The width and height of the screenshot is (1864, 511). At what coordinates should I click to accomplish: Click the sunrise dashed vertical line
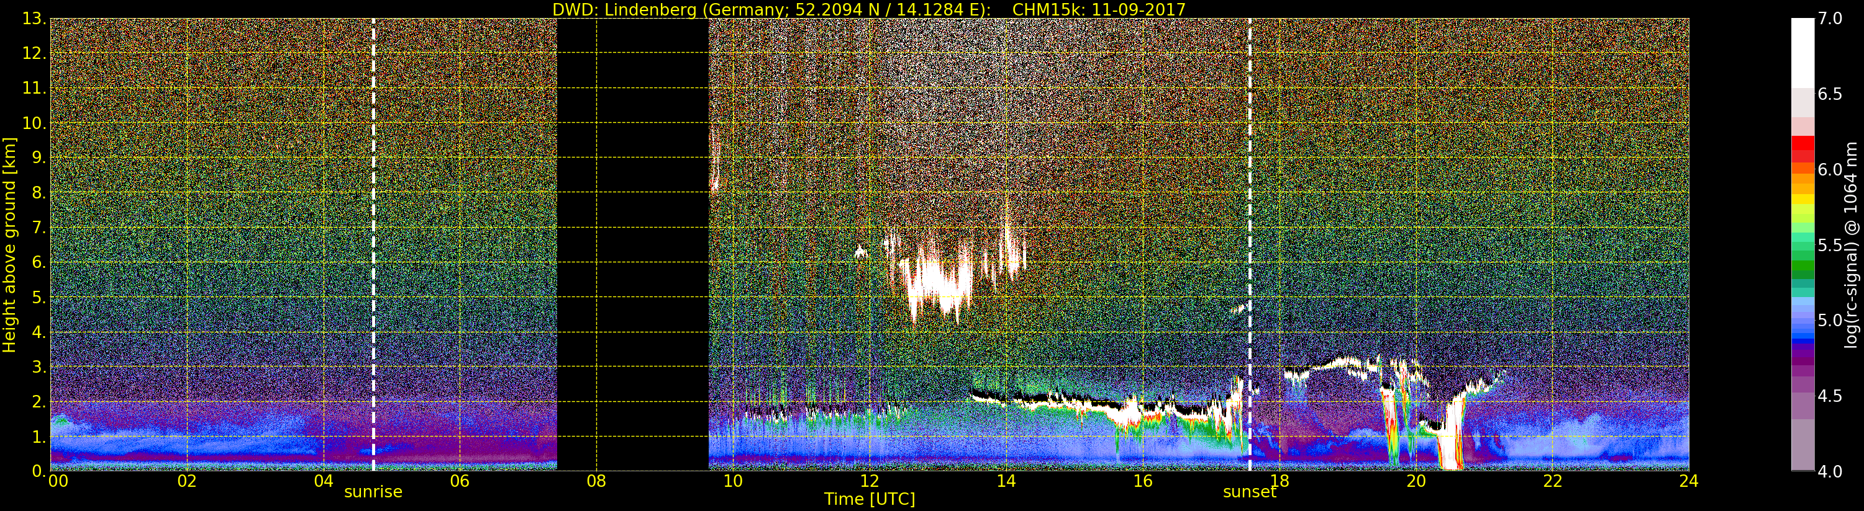373,217
